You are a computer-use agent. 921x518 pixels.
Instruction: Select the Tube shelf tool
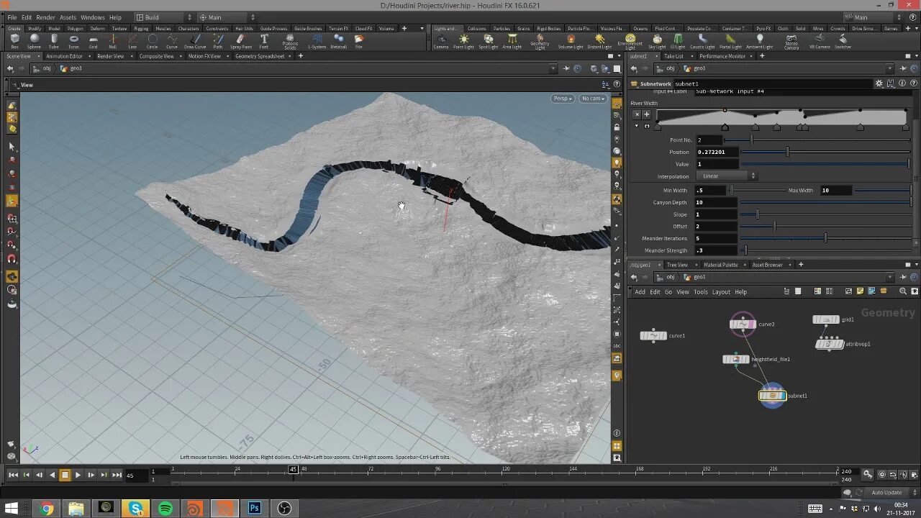point(54,40)
